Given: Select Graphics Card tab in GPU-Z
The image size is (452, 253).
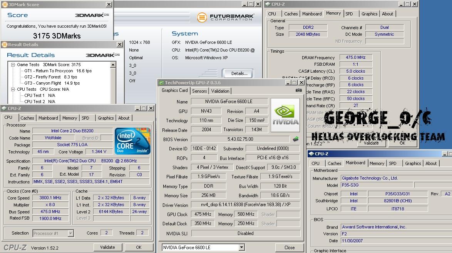Looking at the screenshot, I should click(175, 90).
